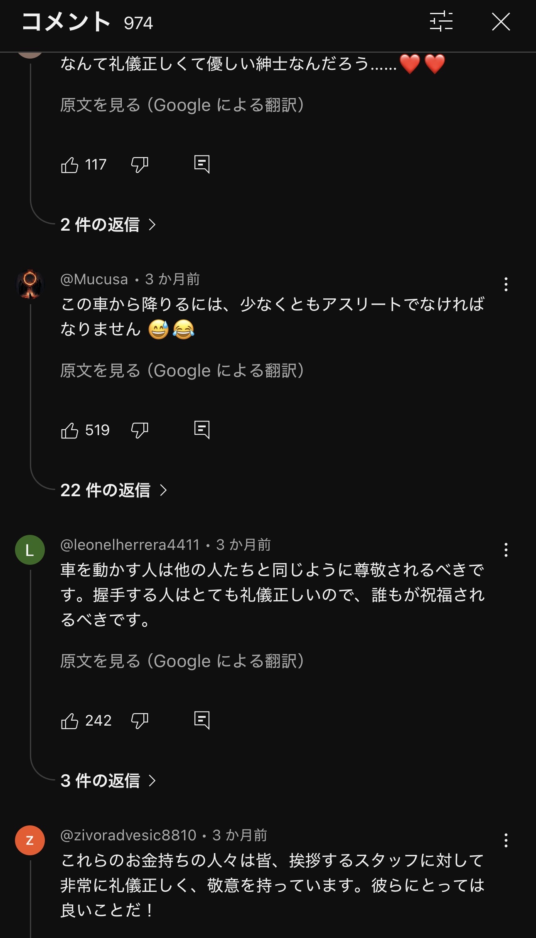Reply to @leonelherrera4411's comment

click(x=202, y=721)
